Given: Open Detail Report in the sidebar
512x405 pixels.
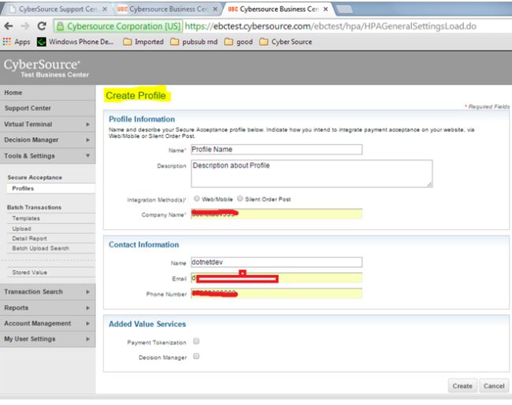Looking at the screenshot, I should (x=51, y=239).
